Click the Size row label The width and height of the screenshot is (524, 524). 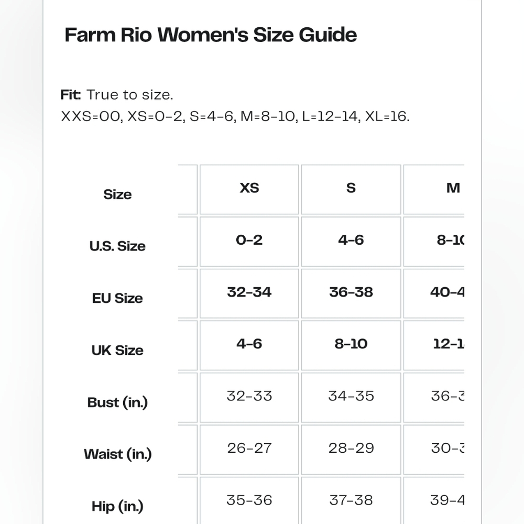117,194
